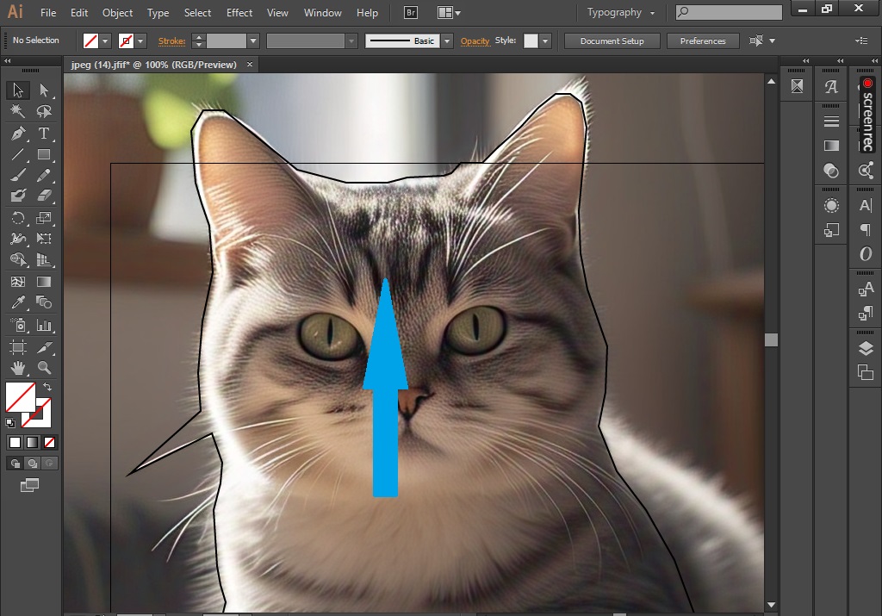This screenshot has height=616, width=882.
Task: Select the Eraser tool
Action: [x=44, y=196]
